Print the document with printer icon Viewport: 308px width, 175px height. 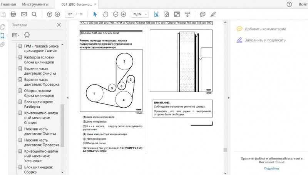tap(13, 14)
